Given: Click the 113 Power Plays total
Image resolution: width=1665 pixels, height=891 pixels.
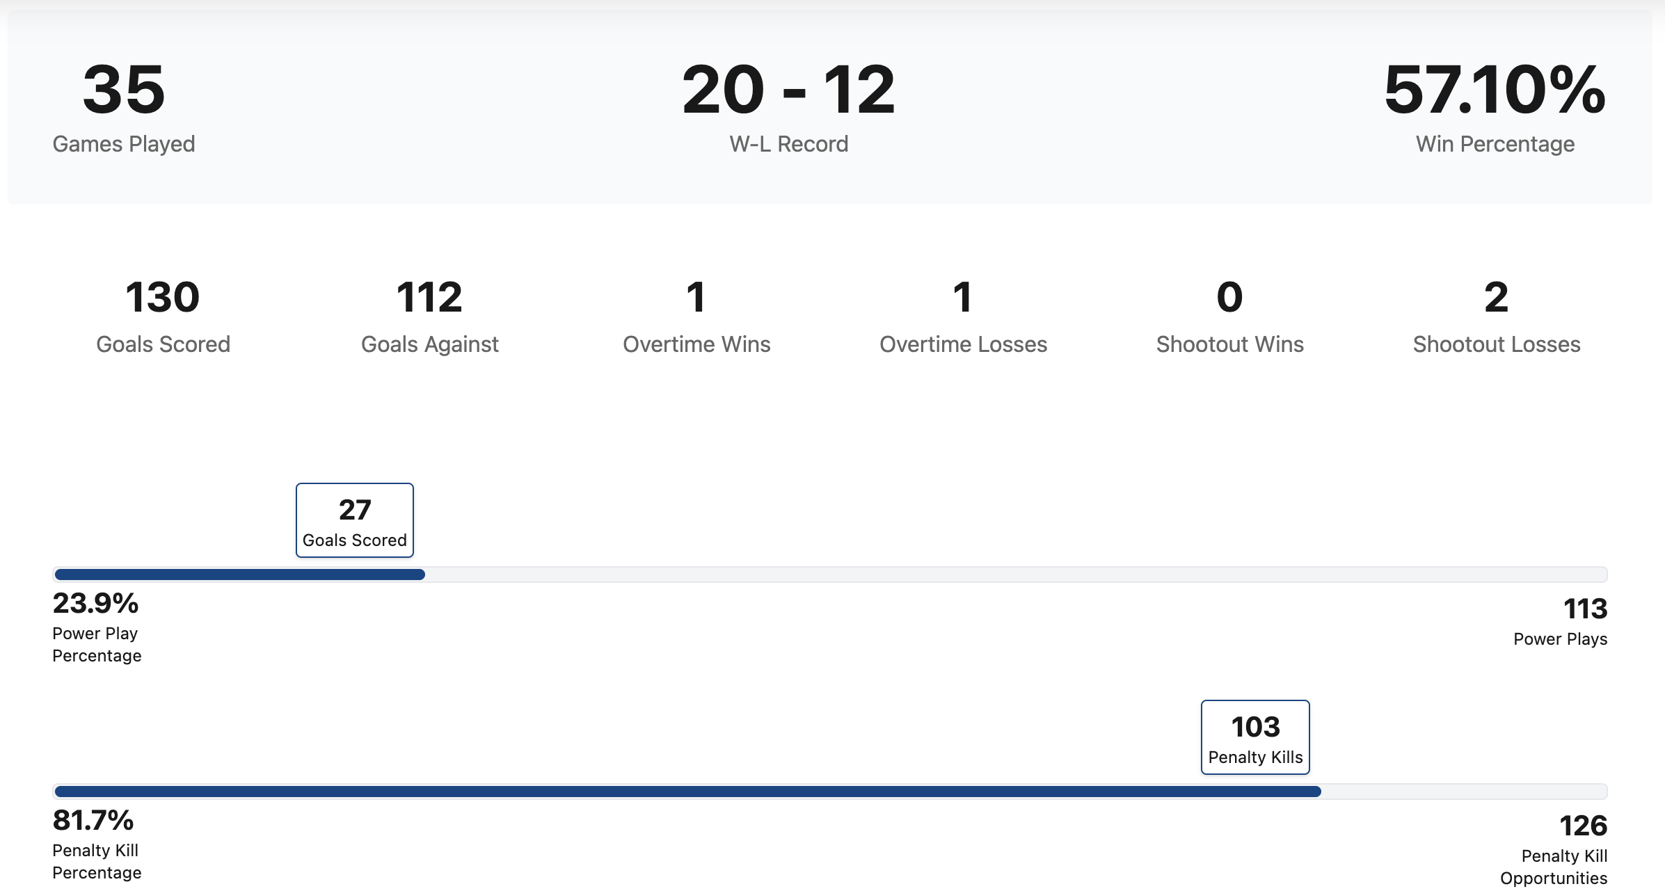Looking at the screenshot, I should [x=1585, y=609].
